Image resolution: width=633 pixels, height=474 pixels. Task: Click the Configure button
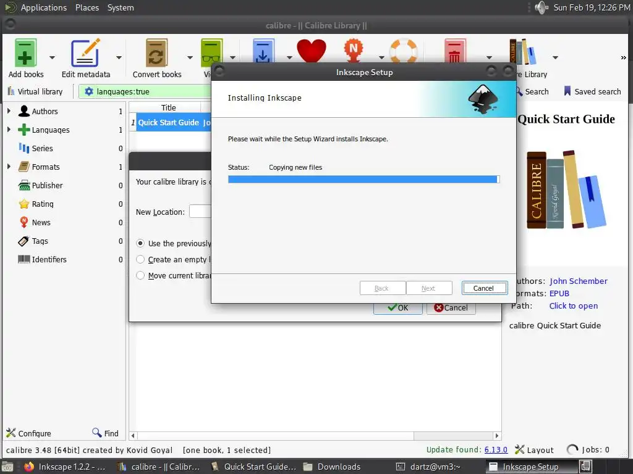point(28,433)
